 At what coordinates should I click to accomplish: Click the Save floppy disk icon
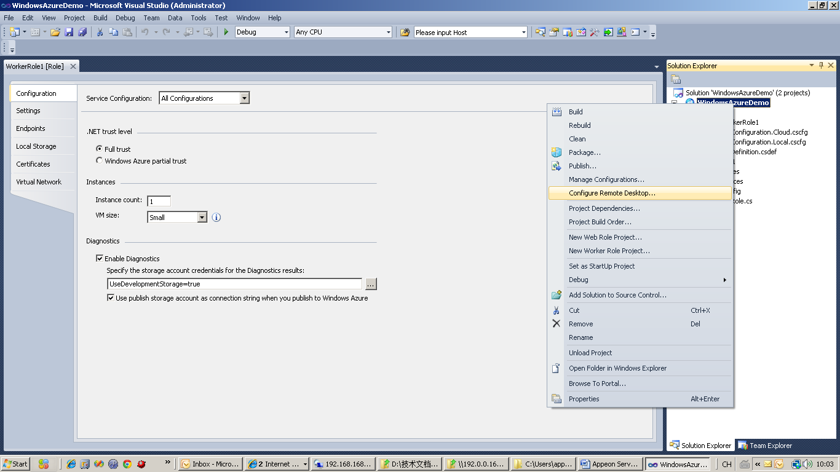[69, 32]
